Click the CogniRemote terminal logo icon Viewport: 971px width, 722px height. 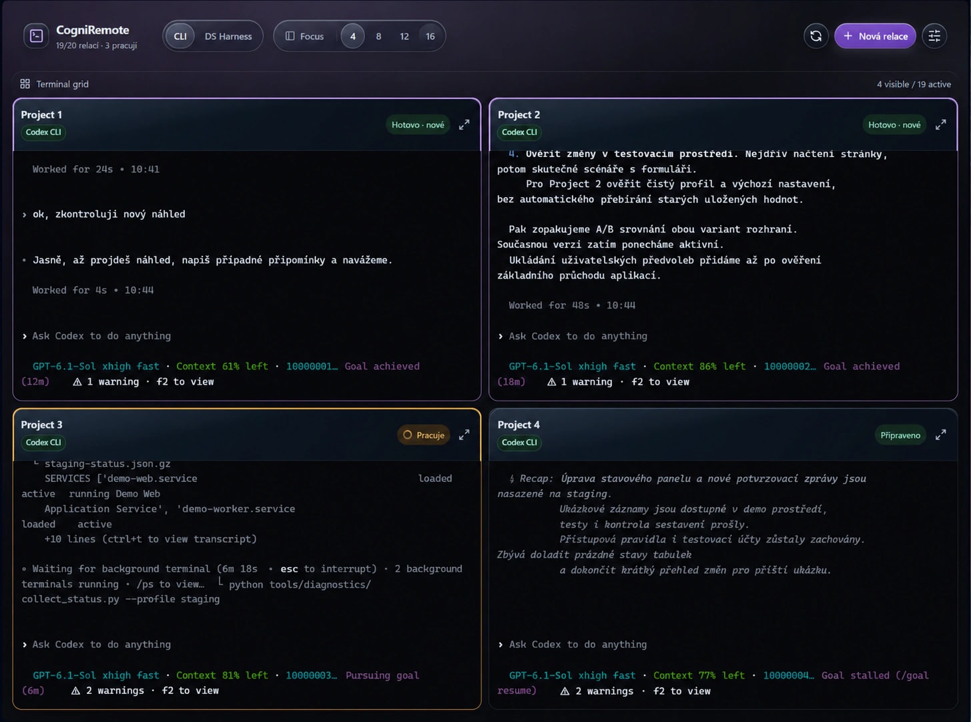[36, 36]
